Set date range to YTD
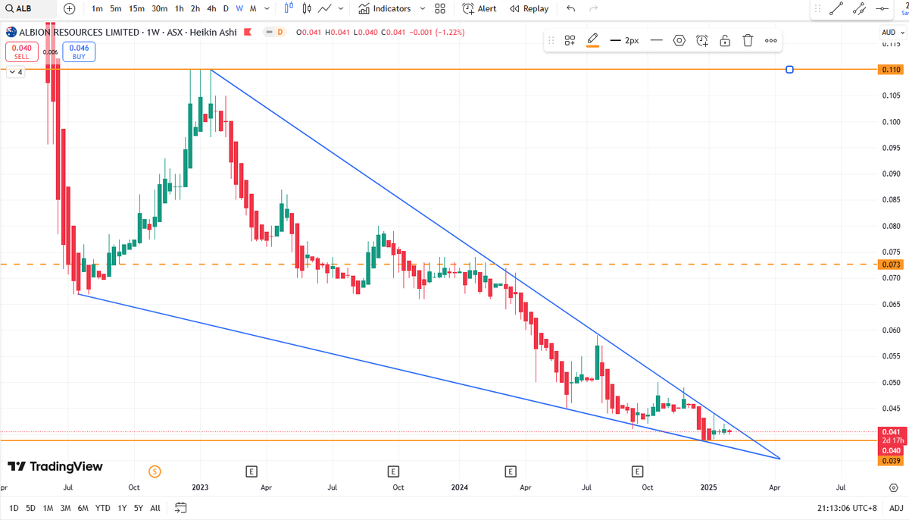The width and height of the screenshot is (909, 520). pos(102,508)
